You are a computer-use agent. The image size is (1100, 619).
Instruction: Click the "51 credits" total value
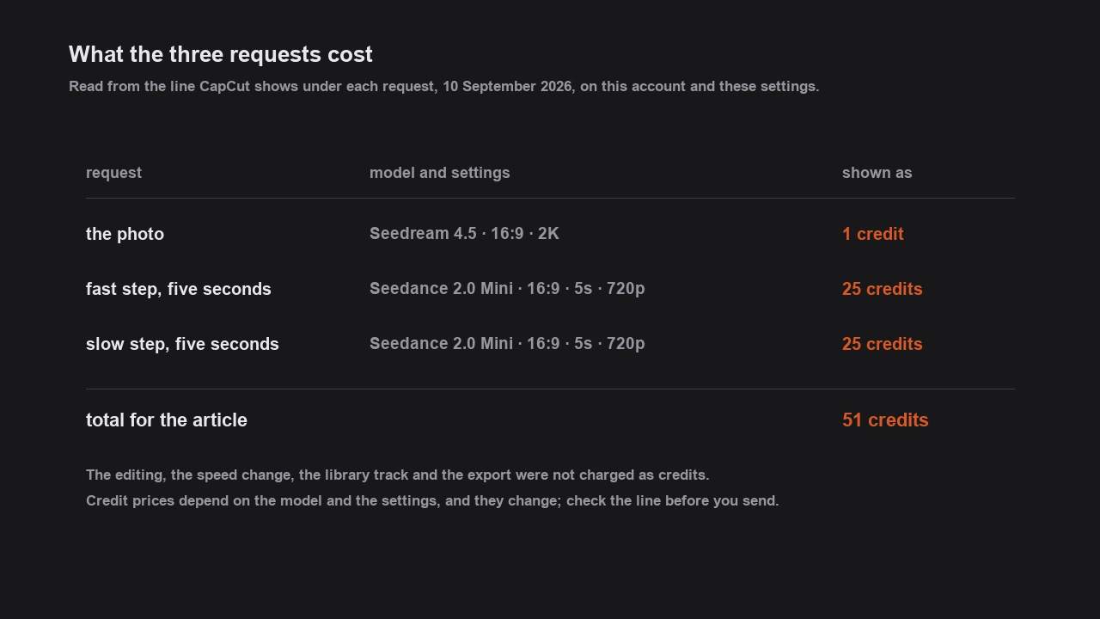point(885,420)
